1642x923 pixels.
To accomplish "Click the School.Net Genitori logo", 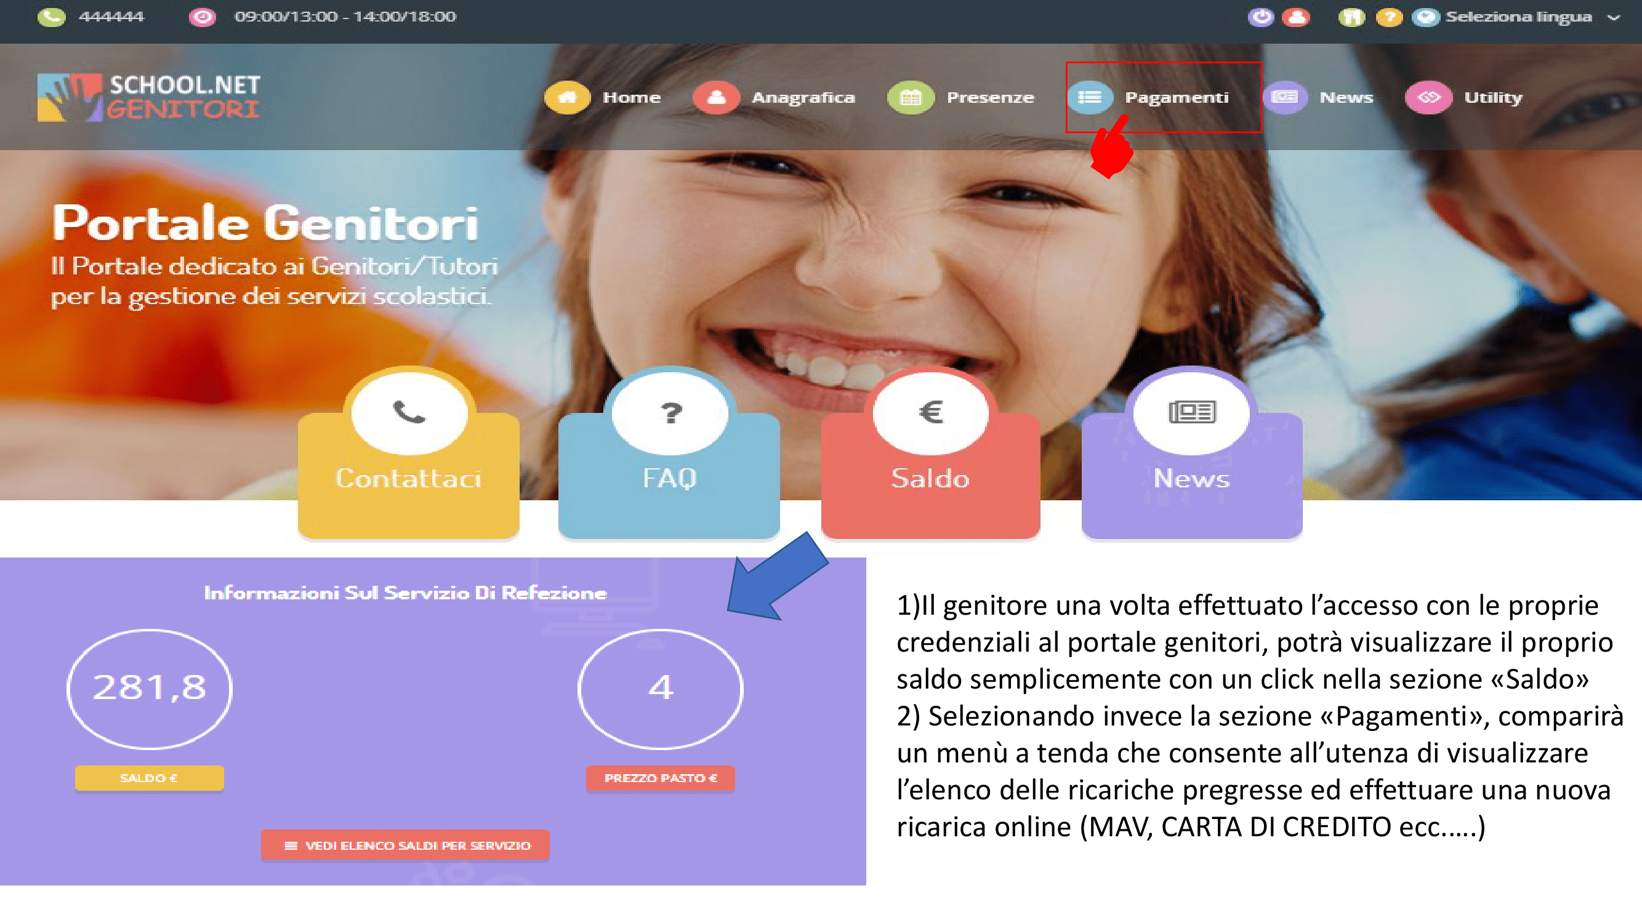I will (x=148, y=97).
